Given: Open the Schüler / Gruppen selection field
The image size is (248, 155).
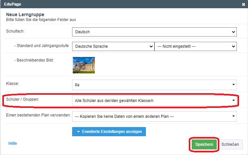Looking at the screenshot, I should pos(154,101).
